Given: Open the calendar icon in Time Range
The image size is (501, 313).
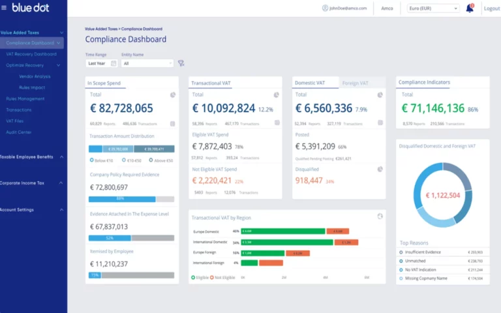Looking at the screenshot, I should coord(114,63).
